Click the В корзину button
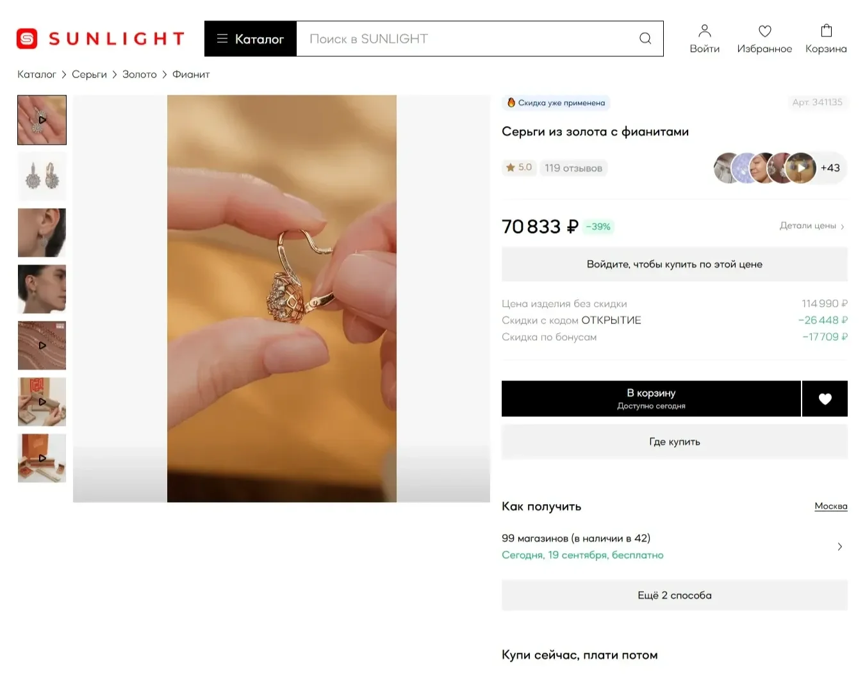Image resolution: width=865 pixels, height=677 pixels. click(x=651, y=398)
